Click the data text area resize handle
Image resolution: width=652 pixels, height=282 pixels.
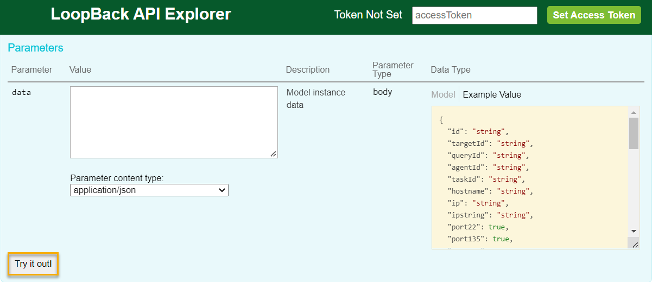273,154
